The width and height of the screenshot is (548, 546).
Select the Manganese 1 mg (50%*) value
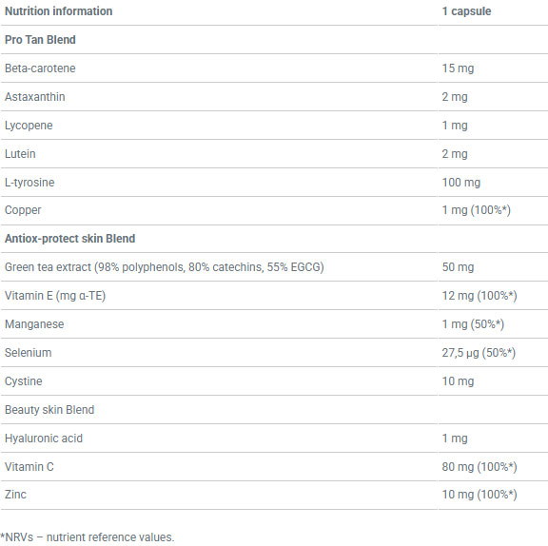tap(473, 324)
